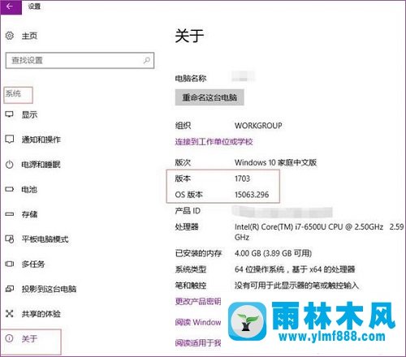Open 多任务 settings page
The width and height of the screenshot is (406, 357).
point(33,264)
